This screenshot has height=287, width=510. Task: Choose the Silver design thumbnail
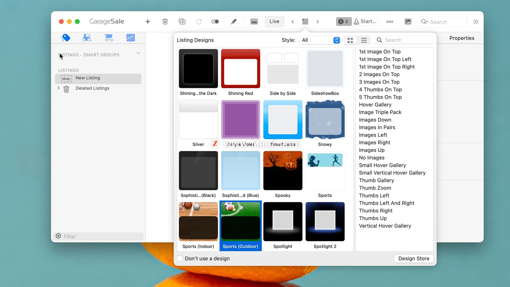point(198,120)
